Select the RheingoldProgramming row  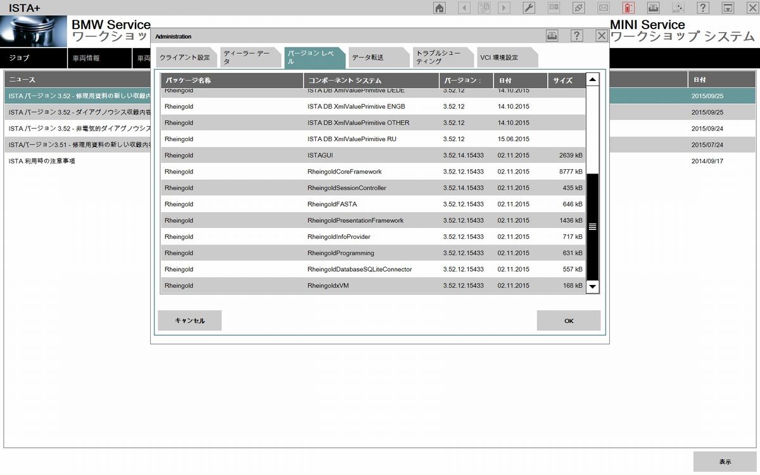[373, 253]
